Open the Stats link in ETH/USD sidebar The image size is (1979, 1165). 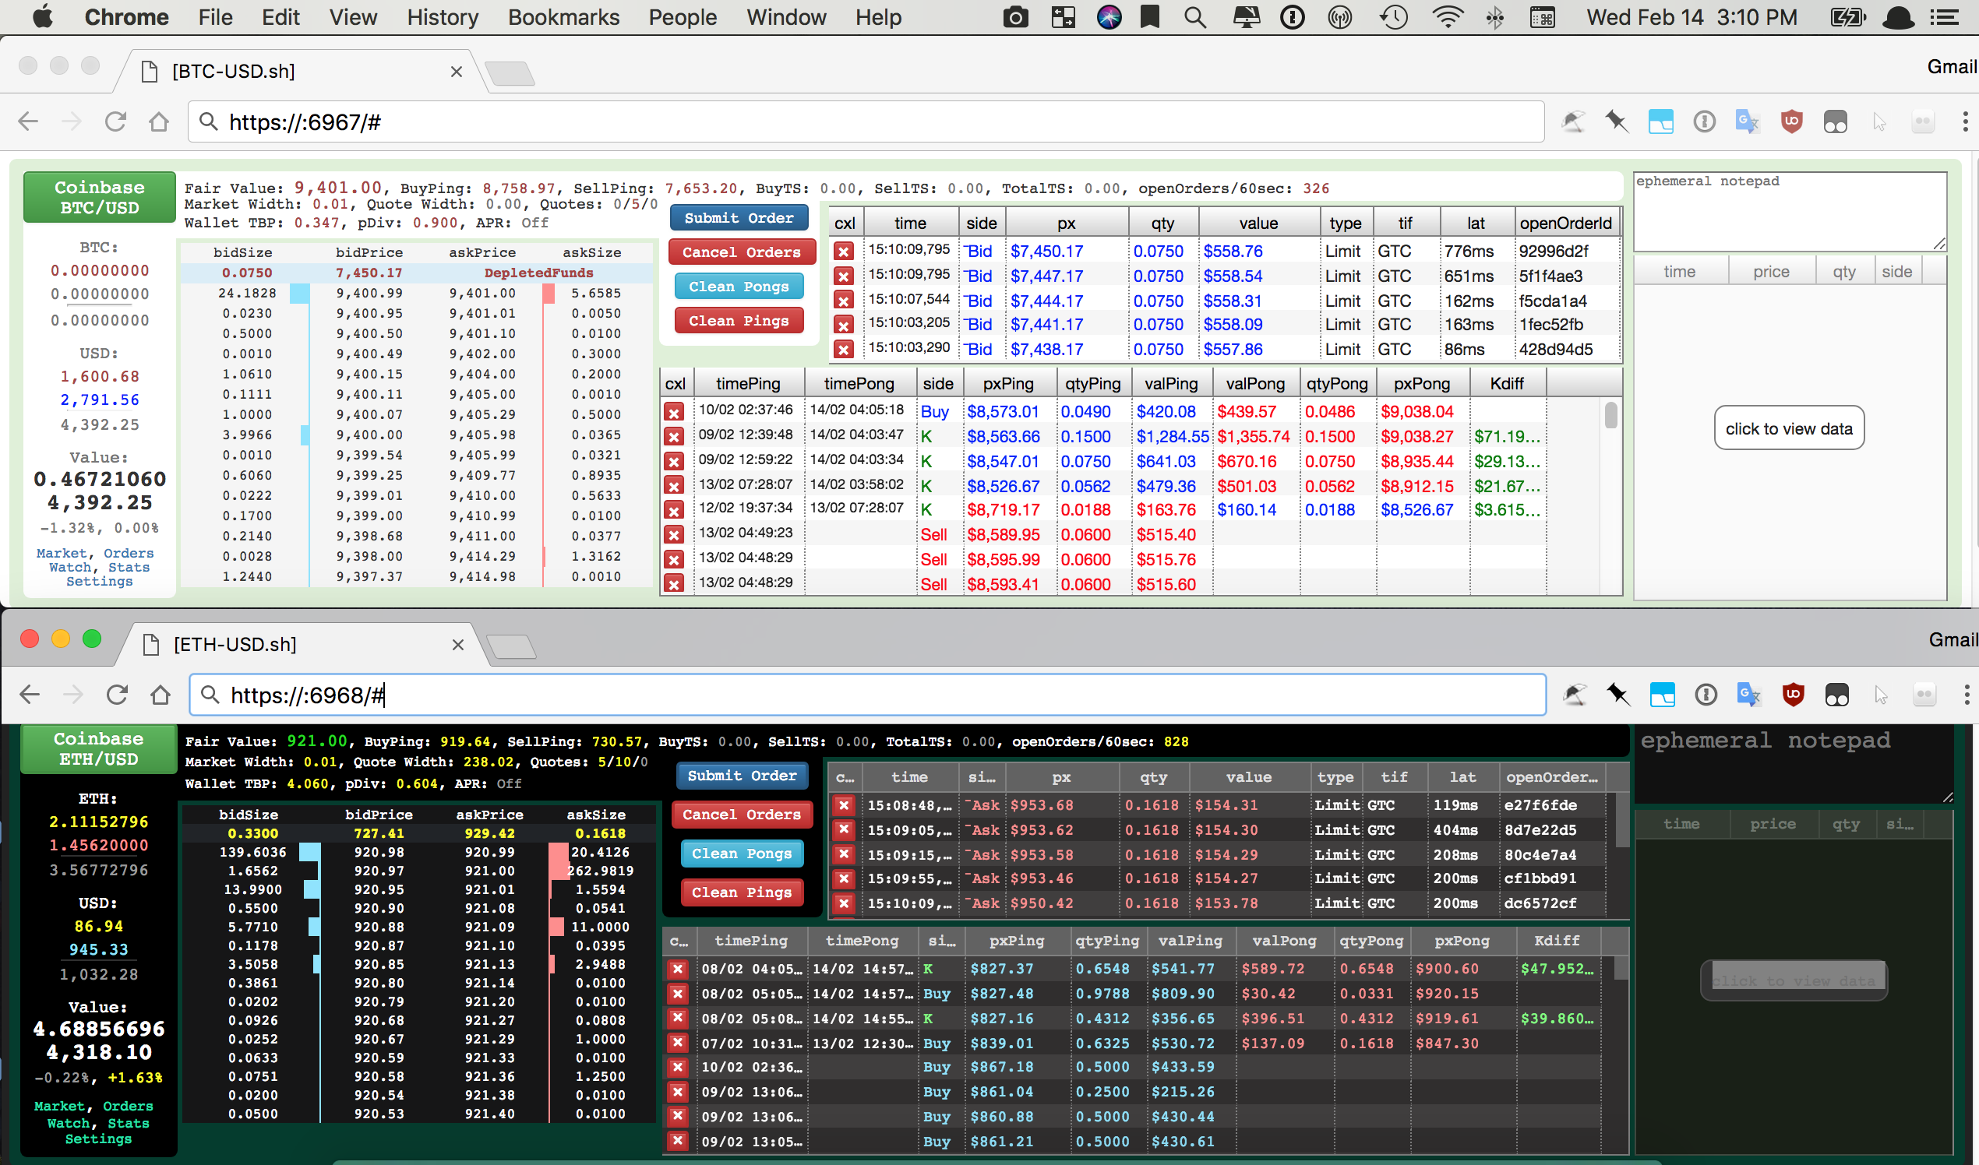coord(129,1124)
